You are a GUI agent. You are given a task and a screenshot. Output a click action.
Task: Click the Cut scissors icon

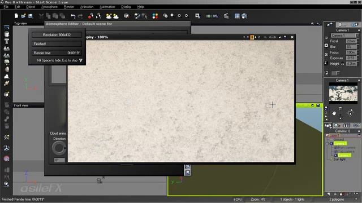point(41,16)
